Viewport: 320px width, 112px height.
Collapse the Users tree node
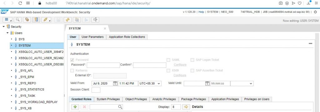[7, 33]
